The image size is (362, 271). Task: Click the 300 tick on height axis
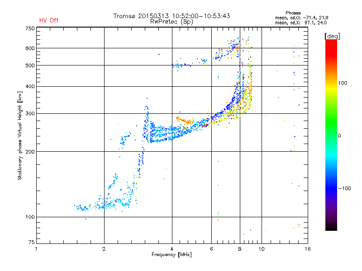click(x=30, y=113)
